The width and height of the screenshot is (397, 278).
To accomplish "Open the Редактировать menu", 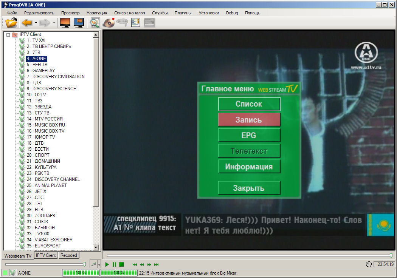I will (39, 13).
